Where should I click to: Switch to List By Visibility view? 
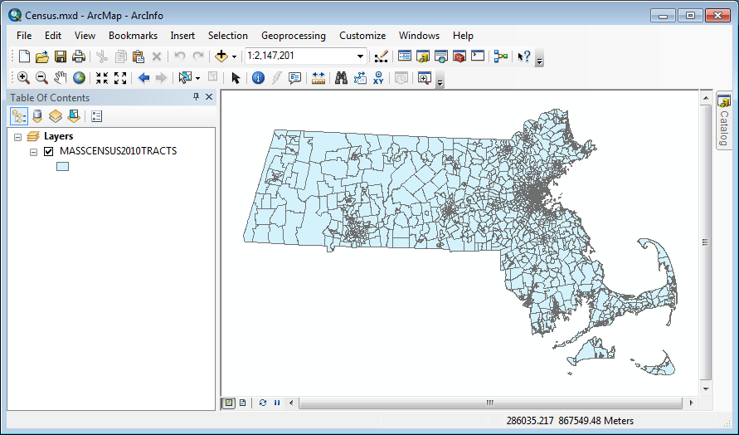coord(56,116)
